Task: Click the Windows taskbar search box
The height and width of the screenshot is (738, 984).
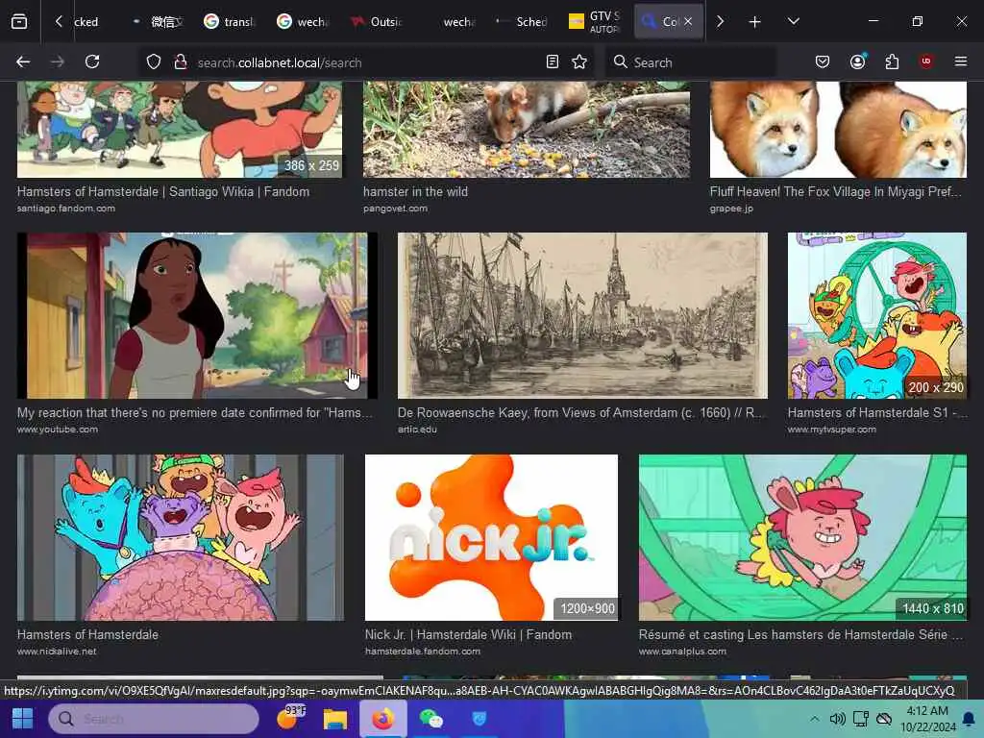Action: click(154, 719)
